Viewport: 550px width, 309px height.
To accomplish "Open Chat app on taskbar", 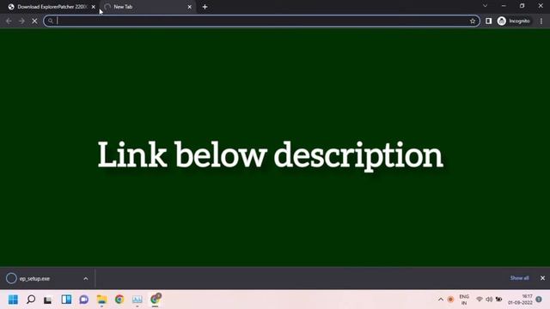I will (84, 300).
